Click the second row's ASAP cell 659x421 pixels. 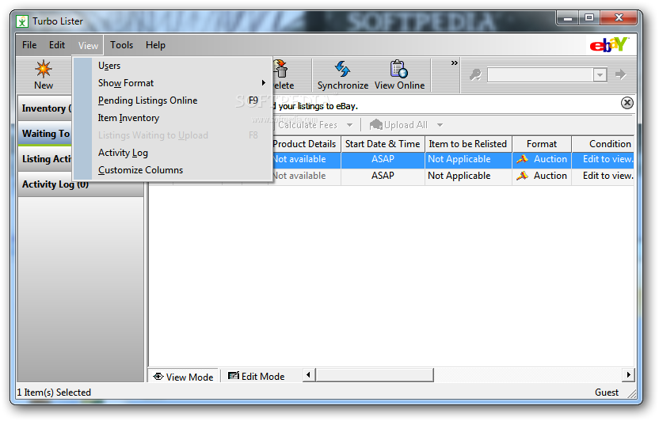pos(383,176)
